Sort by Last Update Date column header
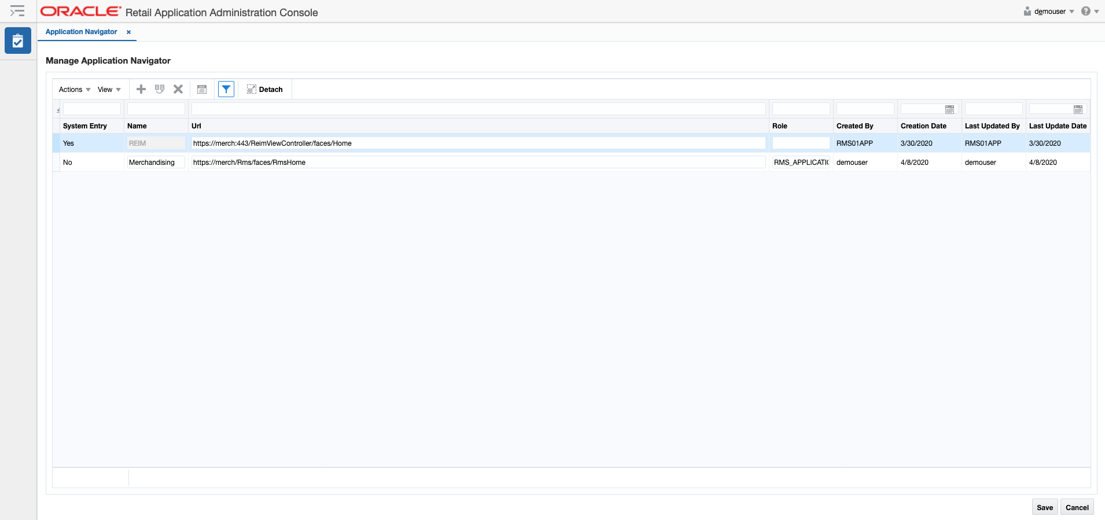The height and width of the screenshot is (520, 1105). coord(1058,126)
